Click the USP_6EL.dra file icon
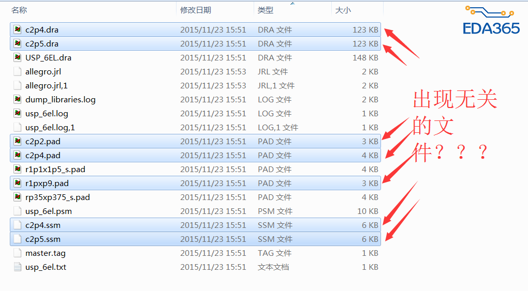Image resolution: width=528 pixels, height=291 pixels. (x=18, y=57)
